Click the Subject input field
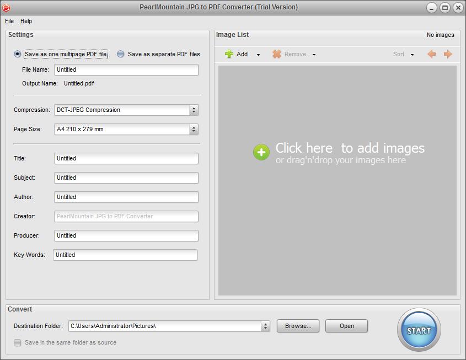The height and width of the screenshot is (360, 466). pyautogui.click(x=126, y=178)
